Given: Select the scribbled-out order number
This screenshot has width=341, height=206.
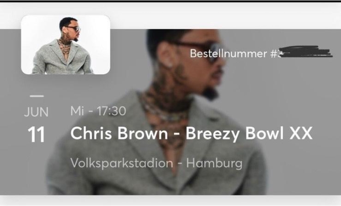Looking at the screenshot, I should coord(305,51).
